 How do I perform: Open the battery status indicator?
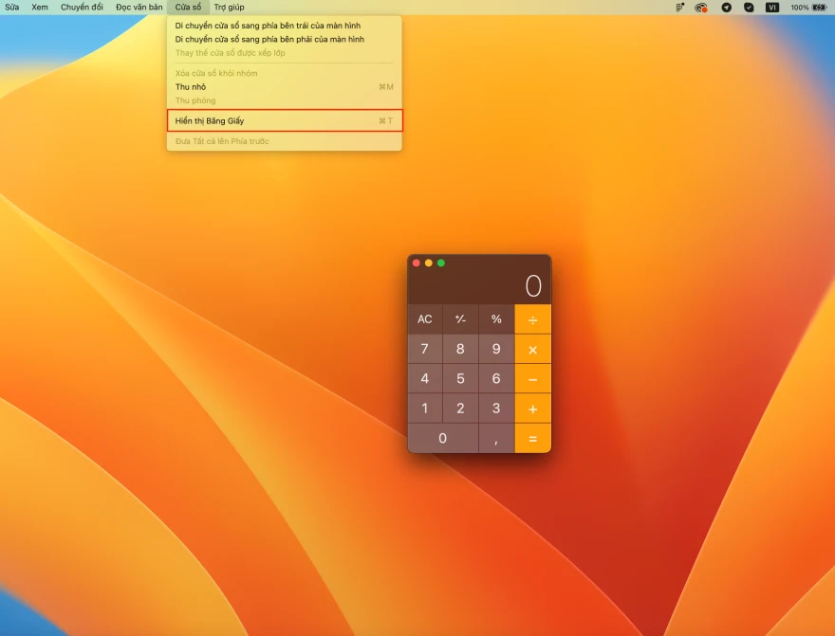[817, 7]
